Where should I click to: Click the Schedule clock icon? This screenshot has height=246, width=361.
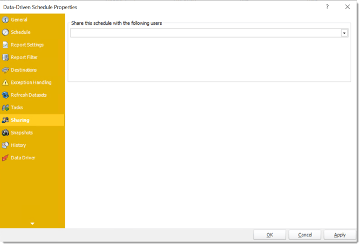click(x=5, y=32)
